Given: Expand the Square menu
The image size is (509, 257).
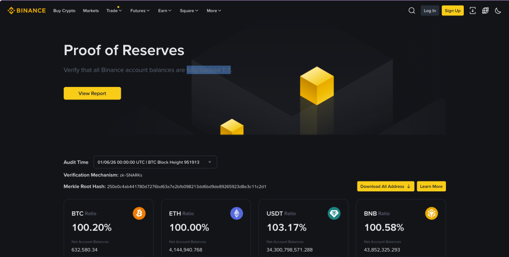Looking at the screenshot, I should [189, 11].
